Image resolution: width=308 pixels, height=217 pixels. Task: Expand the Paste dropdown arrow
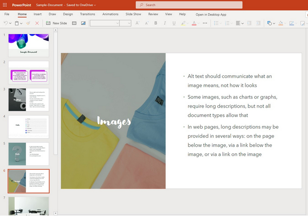click(x=21, y=24)
